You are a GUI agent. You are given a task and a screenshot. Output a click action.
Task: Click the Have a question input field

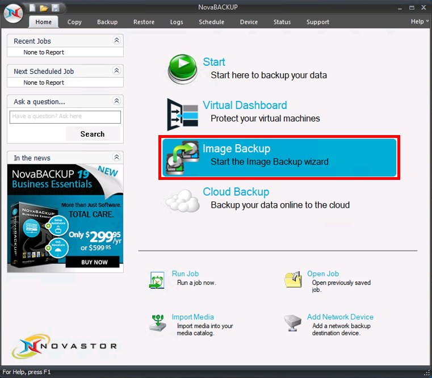click(x=65, y=116)
